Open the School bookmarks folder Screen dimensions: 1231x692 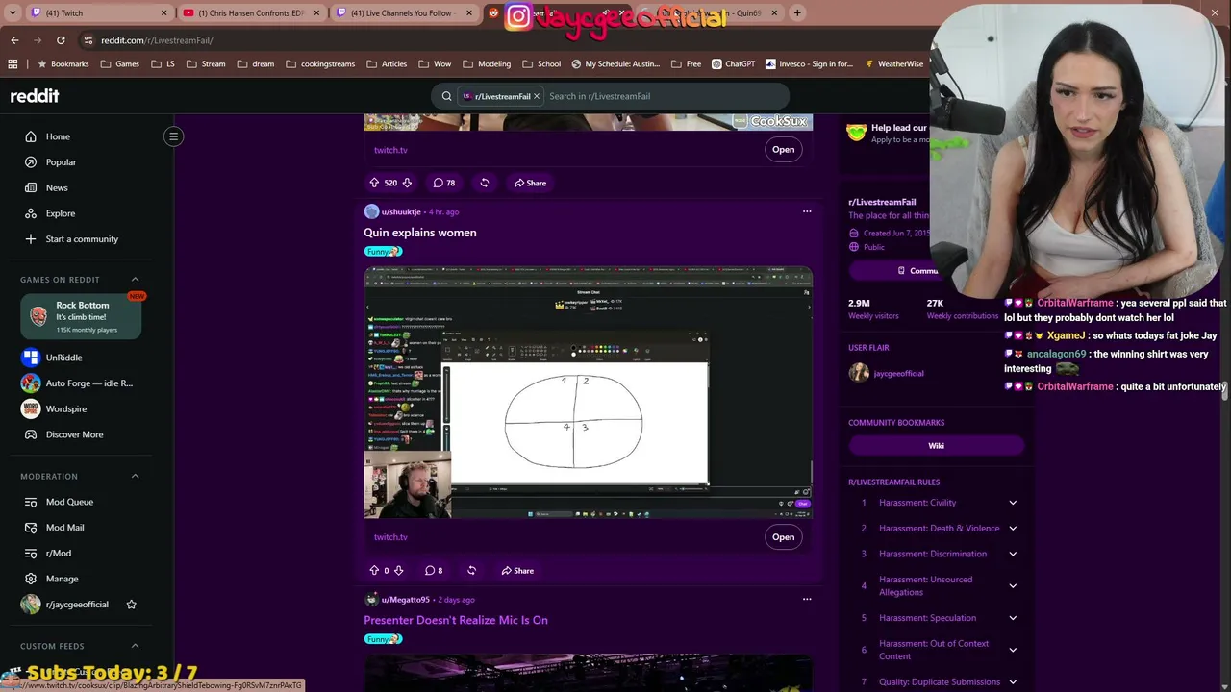pos(541,64)
